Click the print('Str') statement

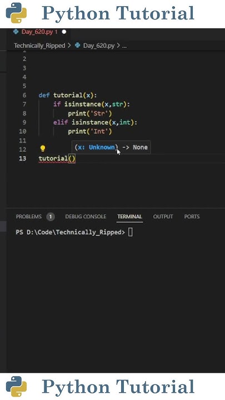click(90, 113)
